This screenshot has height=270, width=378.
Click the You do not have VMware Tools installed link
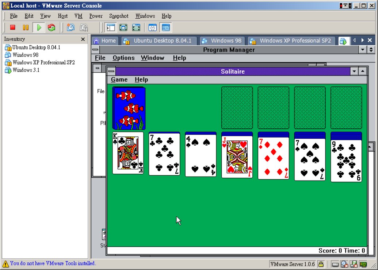[x=52, y=263]
